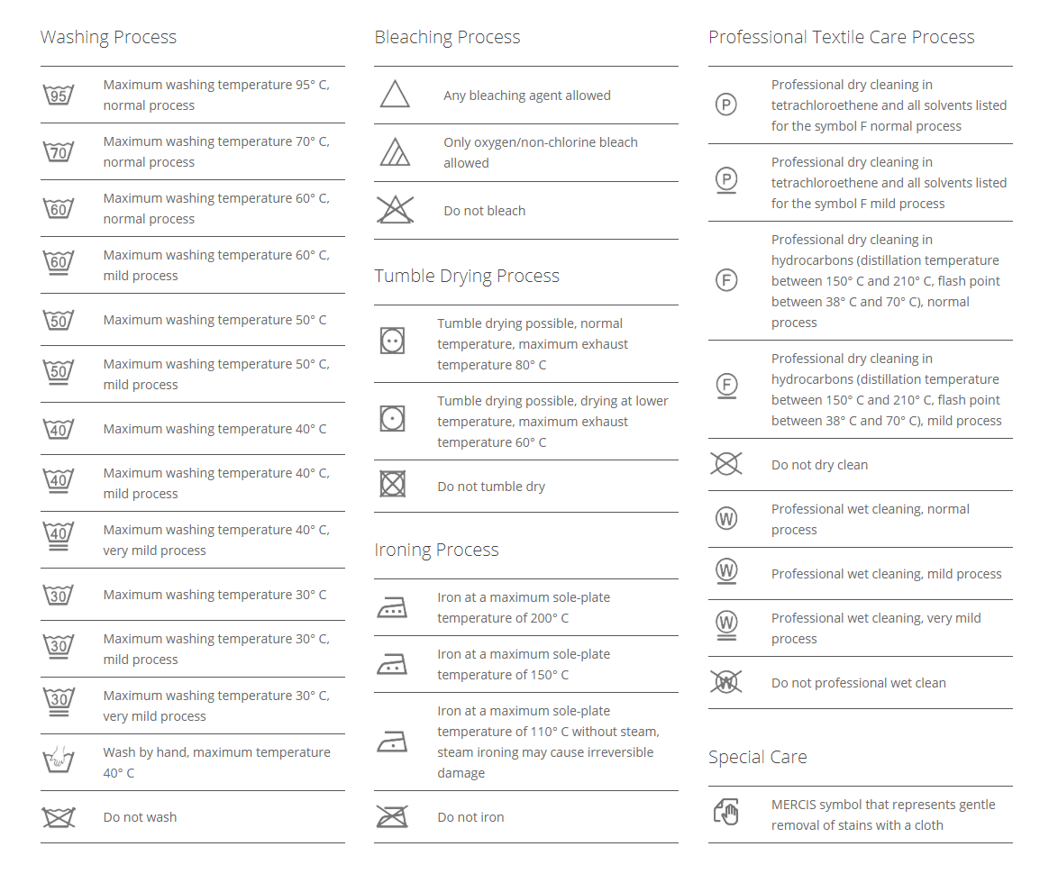Select the two-dot tumble dryer icon
Viewport: 1058px width, 883px height.
click(x=393, y=341)
